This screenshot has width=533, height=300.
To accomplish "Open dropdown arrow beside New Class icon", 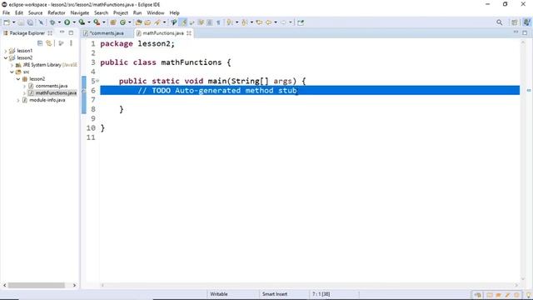I will (x=130, y=22).
